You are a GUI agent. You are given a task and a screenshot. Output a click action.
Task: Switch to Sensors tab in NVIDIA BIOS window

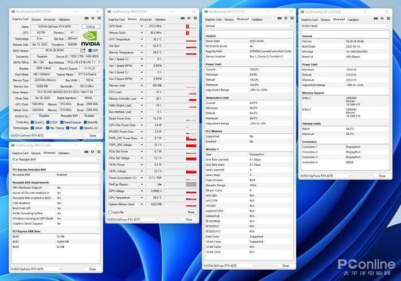pyautogui.click(x=325, y=19)
